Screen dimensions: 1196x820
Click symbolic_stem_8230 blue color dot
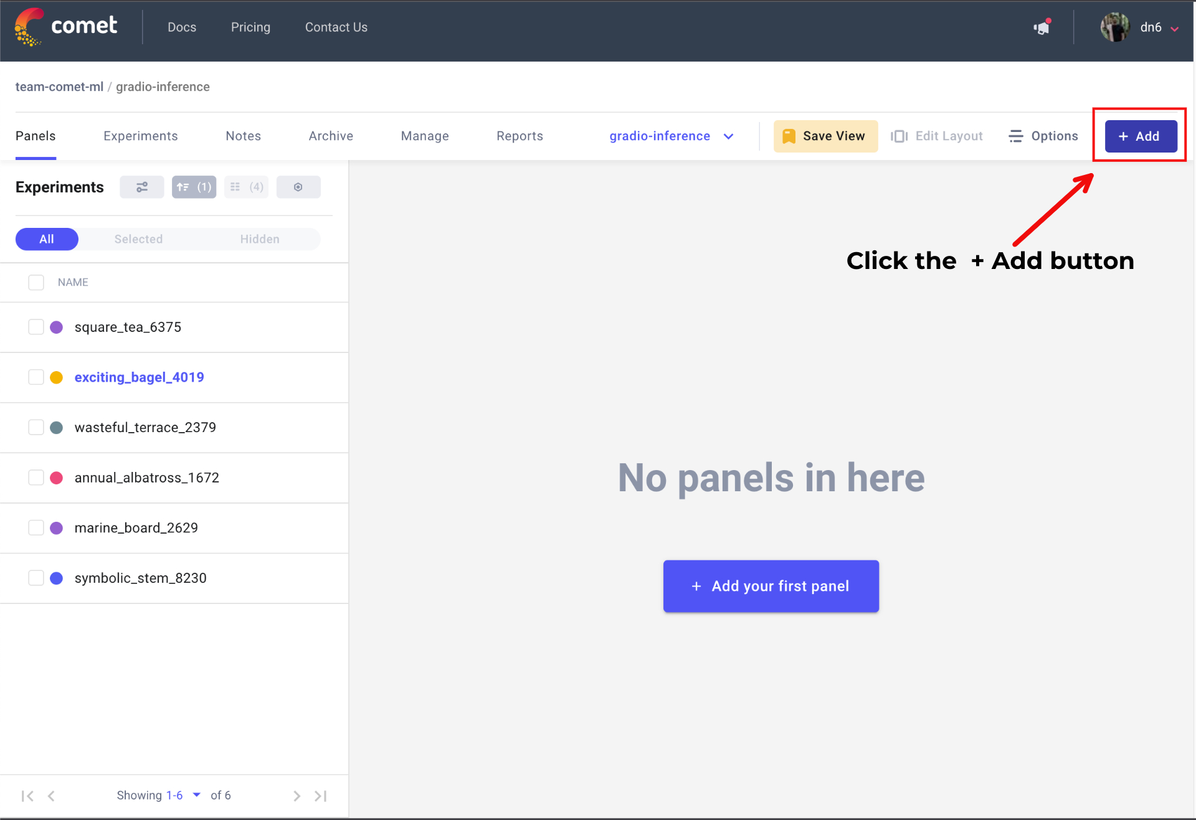point(56,578)
